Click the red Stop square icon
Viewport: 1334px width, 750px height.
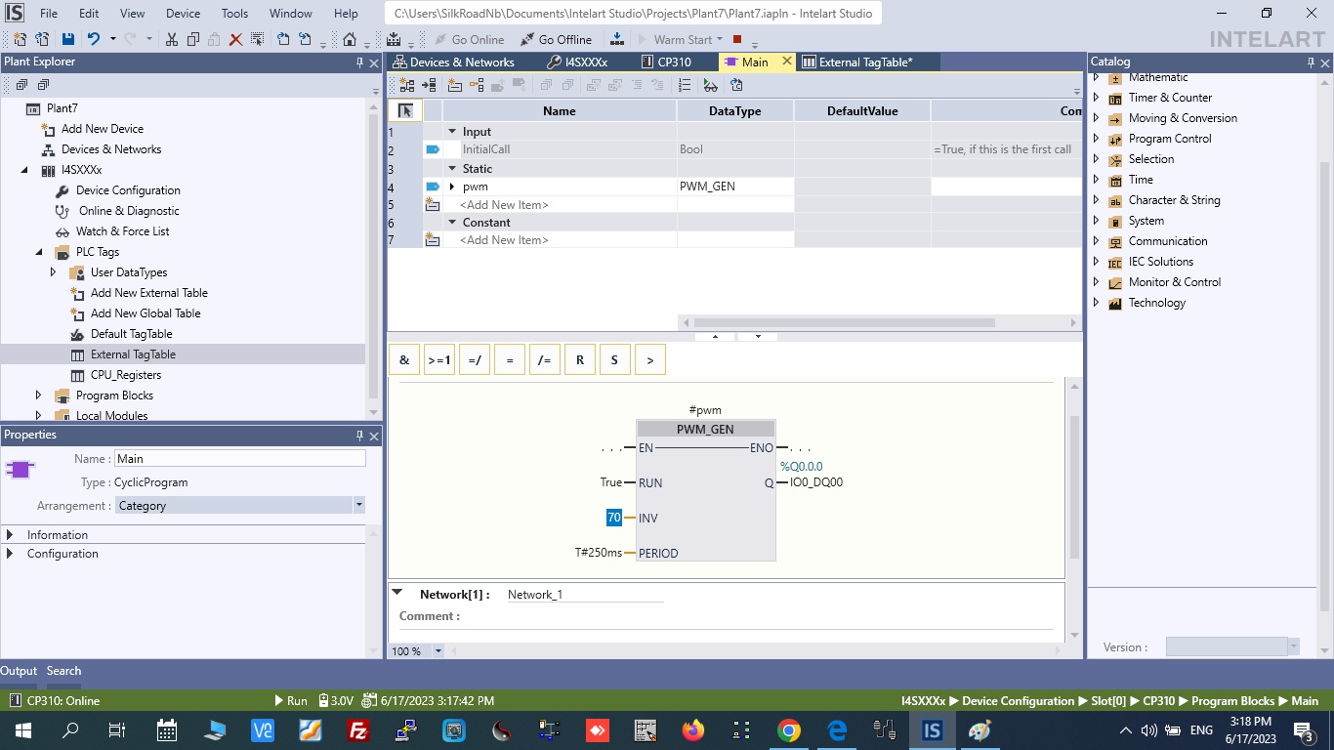pyautogui.click(x=737, y=39)
